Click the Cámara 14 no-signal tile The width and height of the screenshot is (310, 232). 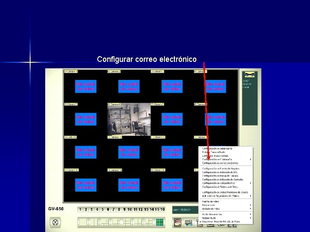click(x=129, y=185)
